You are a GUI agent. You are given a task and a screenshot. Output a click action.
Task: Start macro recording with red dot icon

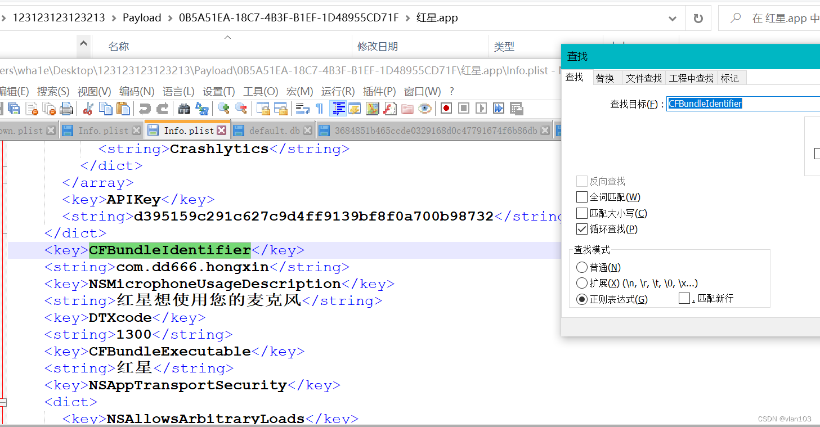[446, 108]
